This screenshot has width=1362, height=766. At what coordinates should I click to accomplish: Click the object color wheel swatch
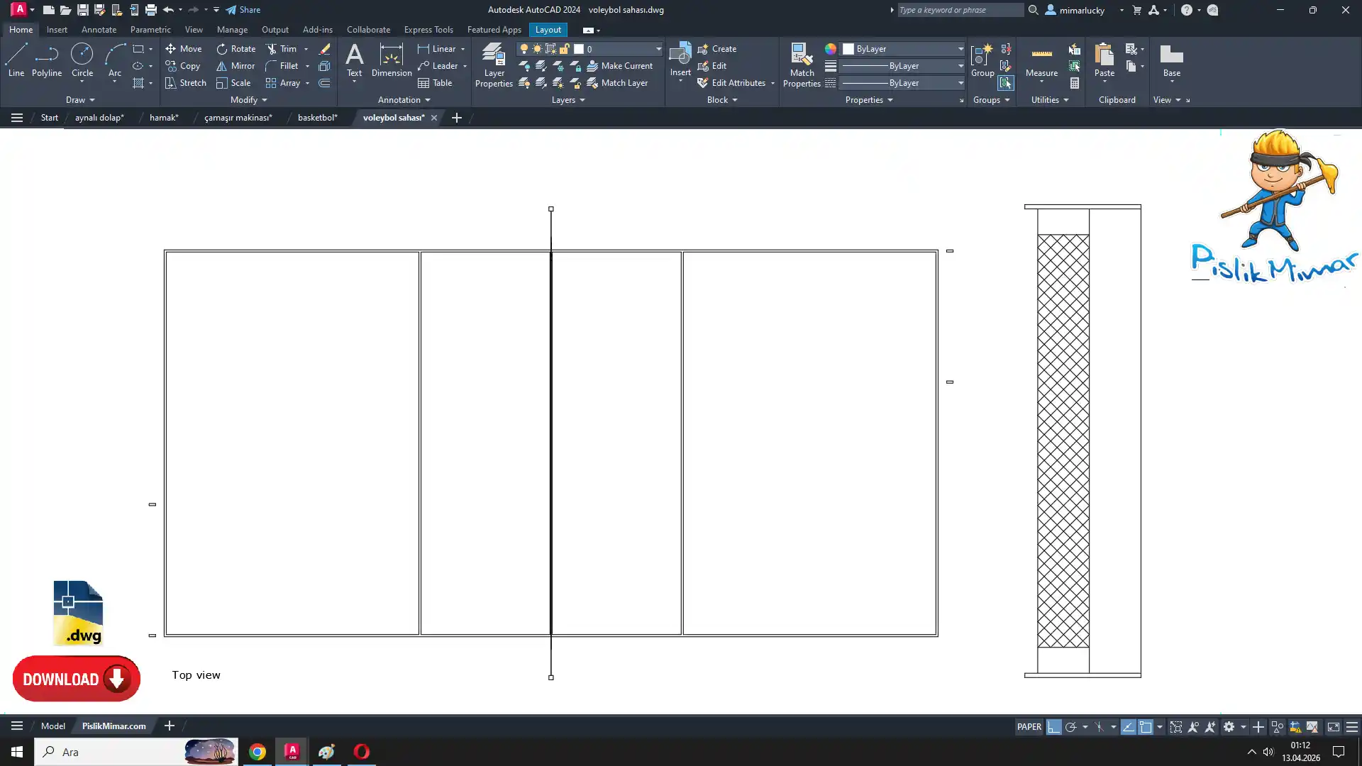[830, 49]
